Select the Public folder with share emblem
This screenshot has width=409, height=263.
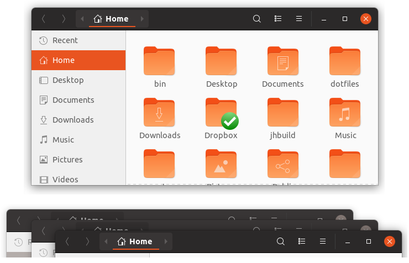[283, 164]
